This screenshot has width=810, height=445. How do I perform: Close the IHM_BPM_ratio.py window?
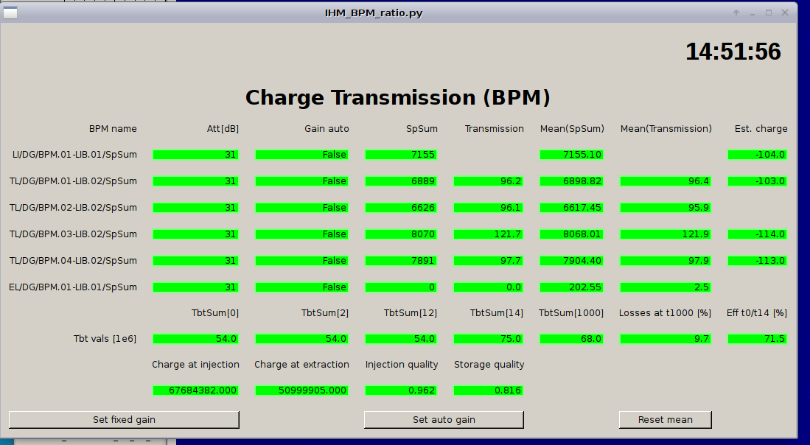tap(785, 13)
